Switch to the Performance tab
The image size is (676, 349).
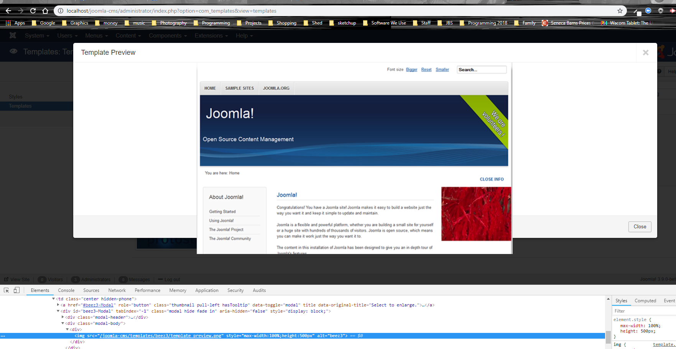coord(148,290)
